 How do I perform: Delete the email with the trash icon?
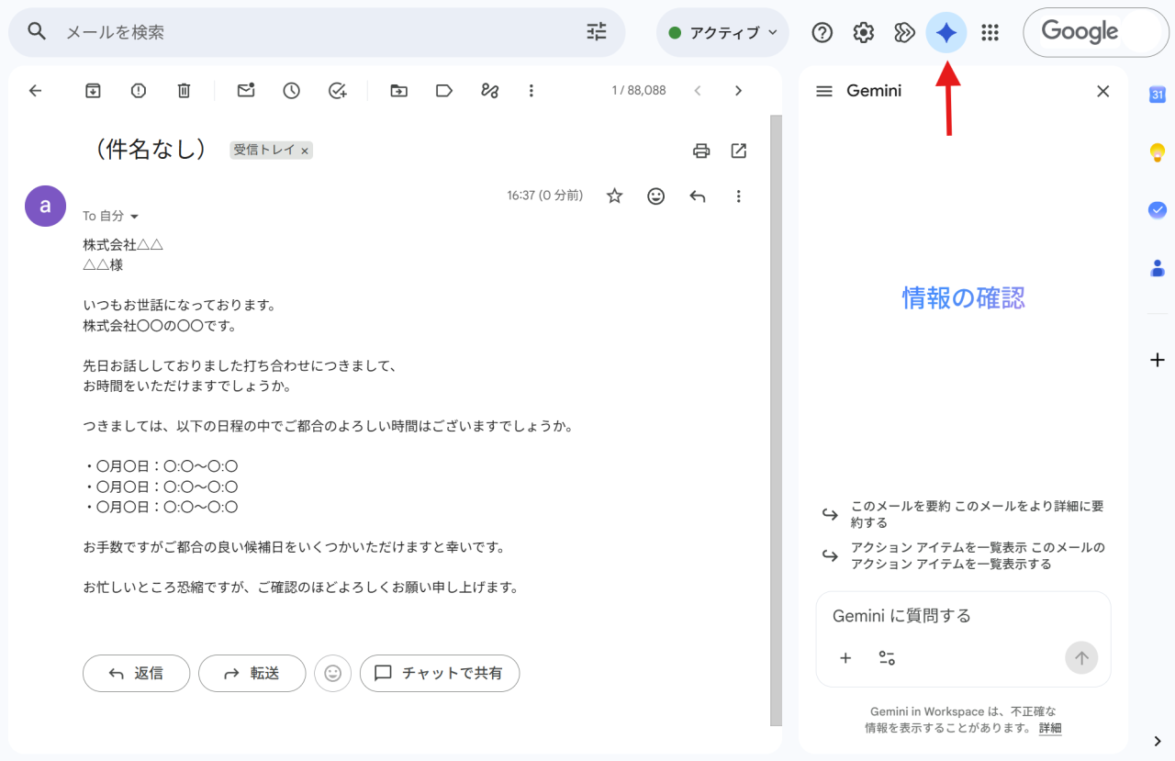pos(184,90)
